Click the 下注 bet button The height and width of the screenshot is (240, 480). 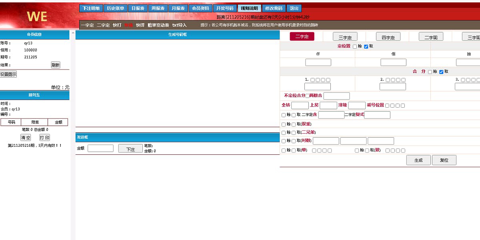(130, 149)
